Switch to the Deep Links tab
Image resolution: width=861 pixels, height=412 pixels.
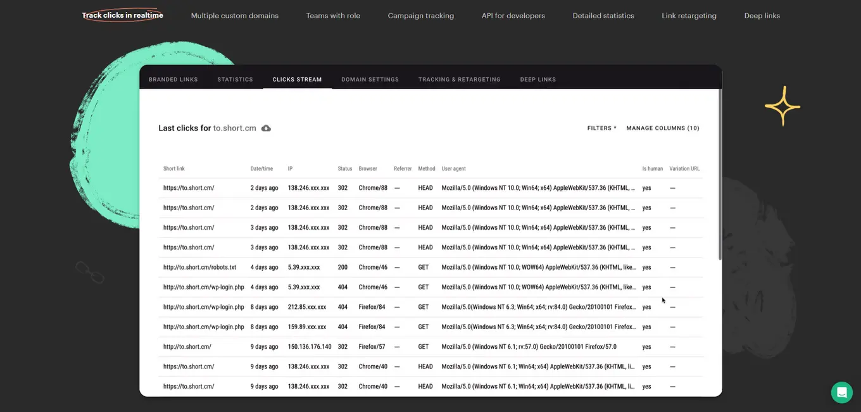tap(537, 80)
